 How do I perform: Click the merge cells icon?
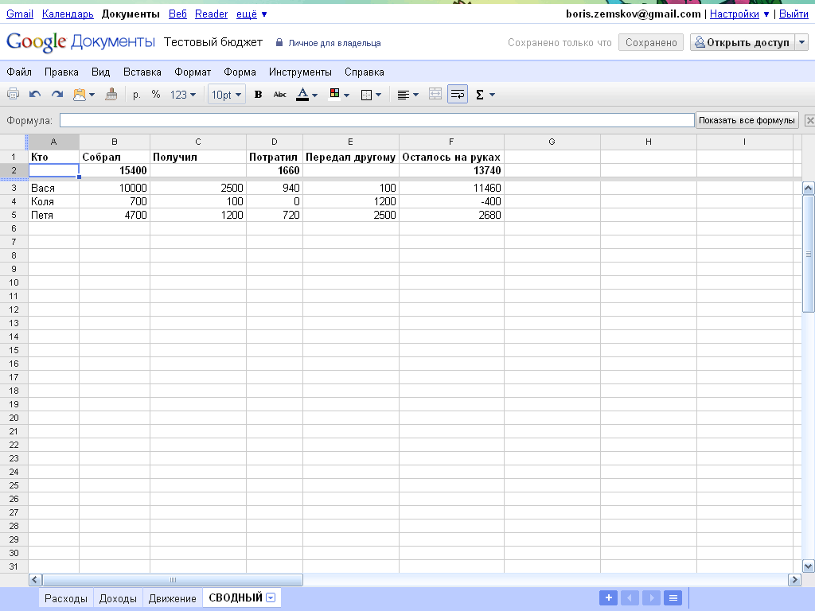[435, 95]
